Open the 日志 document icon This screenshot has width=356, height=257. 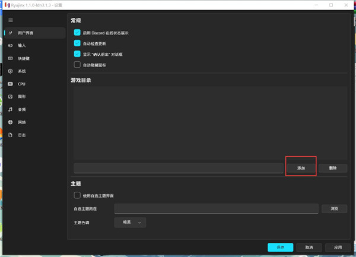10,135
